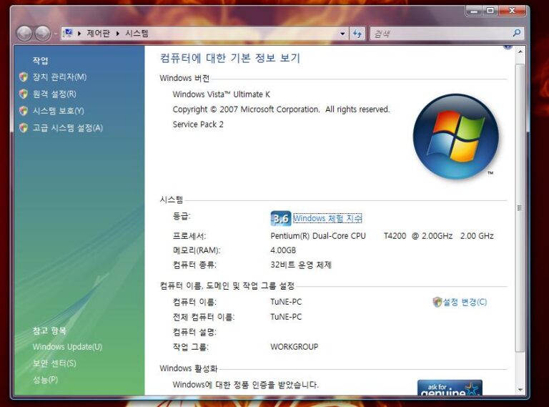Click shield icon beside 설정 변경(C)
This screenshot has width=549, height=407.
(x=437, y=302)
